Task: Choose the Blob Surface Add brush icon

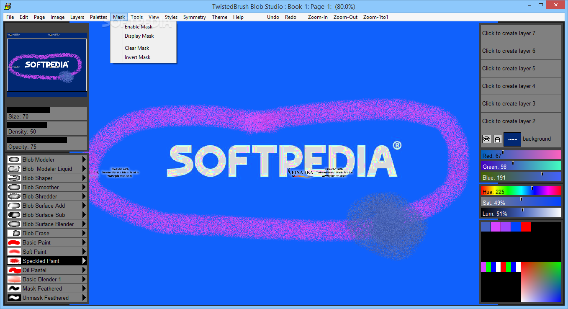Action: (14, 206)
